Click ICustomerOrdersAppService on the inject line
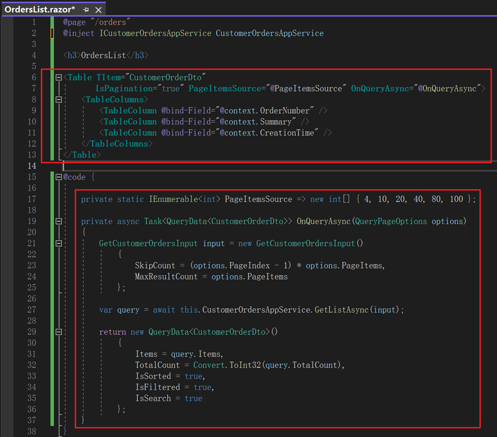The height and width of the screenshot is (437, 497). click(x=155, y=34)
